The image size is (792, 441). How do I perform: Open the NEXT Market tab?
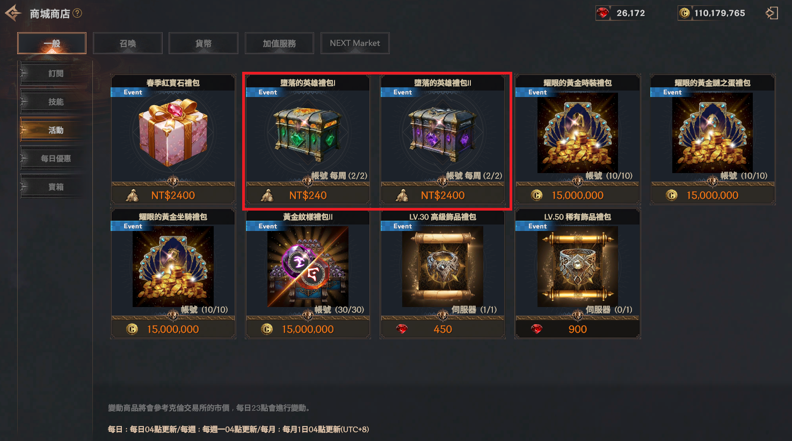[355, 43]
